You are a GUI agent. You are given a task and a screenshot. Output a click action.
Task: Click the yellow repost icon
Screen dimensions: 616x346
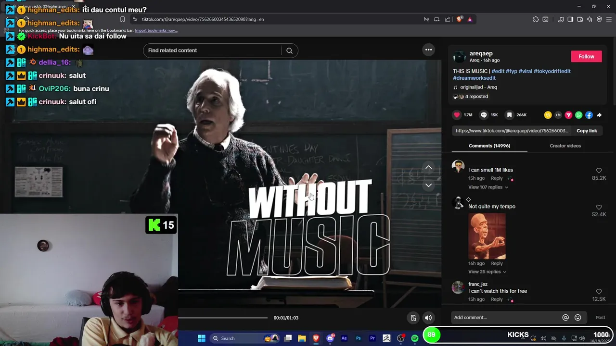[x=548, y=115]
